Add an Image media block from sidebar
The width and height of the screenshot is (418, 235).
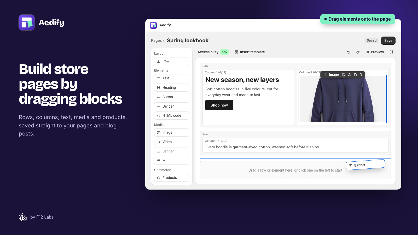coord(172,132)
